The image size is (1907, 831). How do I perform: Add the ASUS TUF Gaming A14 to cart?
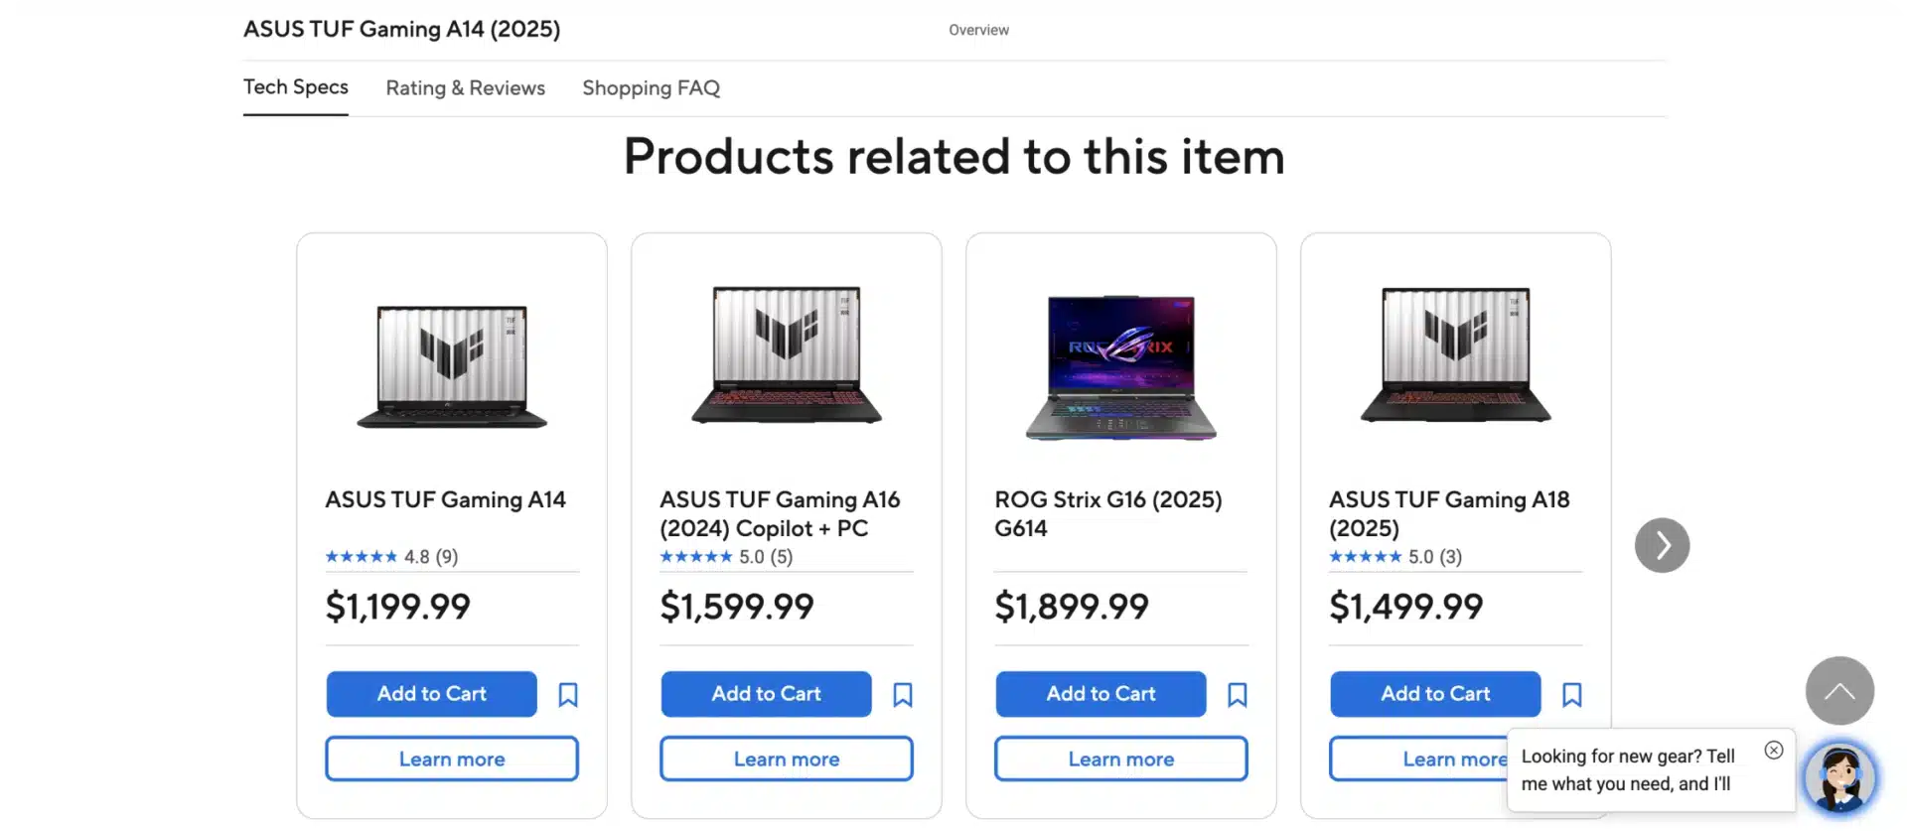coord(431,694)
